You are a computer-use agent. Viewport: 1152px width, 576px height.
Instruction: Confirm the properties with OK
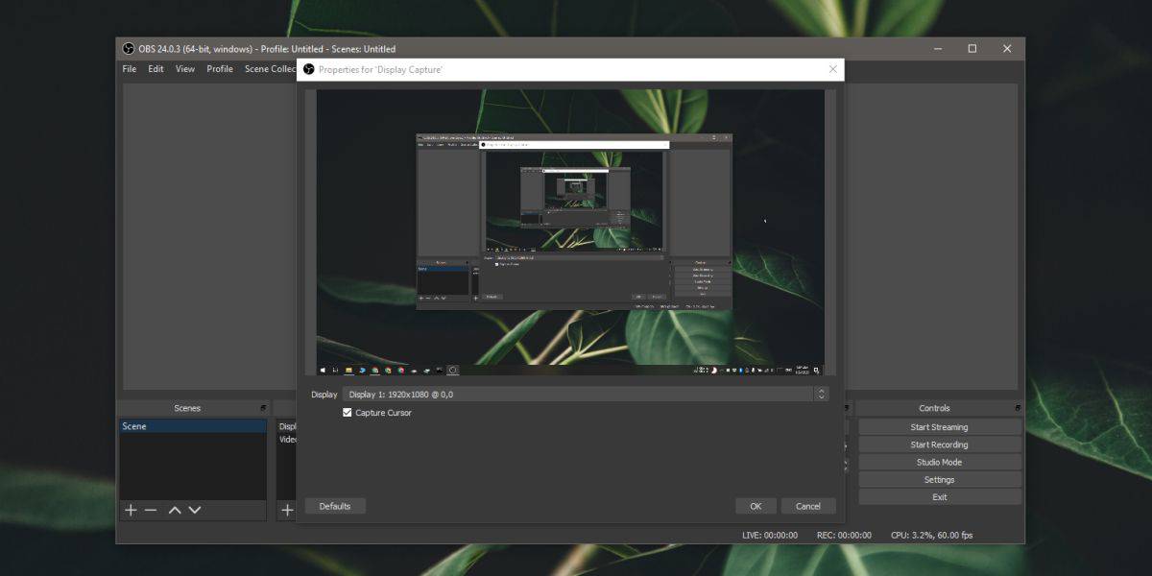[x=756, y=506]
